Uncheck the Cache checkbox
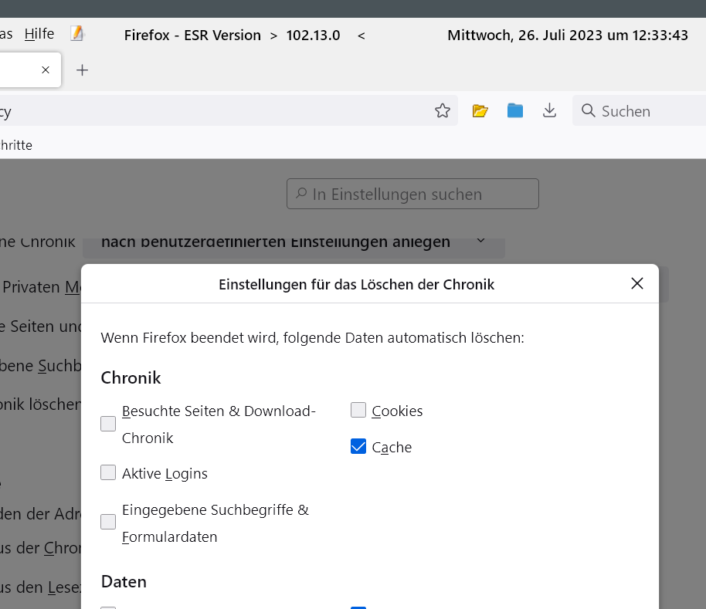706x609 pixels. (358, 447)
